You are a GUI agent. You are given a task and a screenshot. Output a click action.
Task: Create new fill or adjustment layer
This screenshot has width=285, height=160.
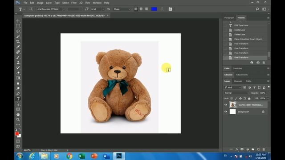tap(248, 149)
